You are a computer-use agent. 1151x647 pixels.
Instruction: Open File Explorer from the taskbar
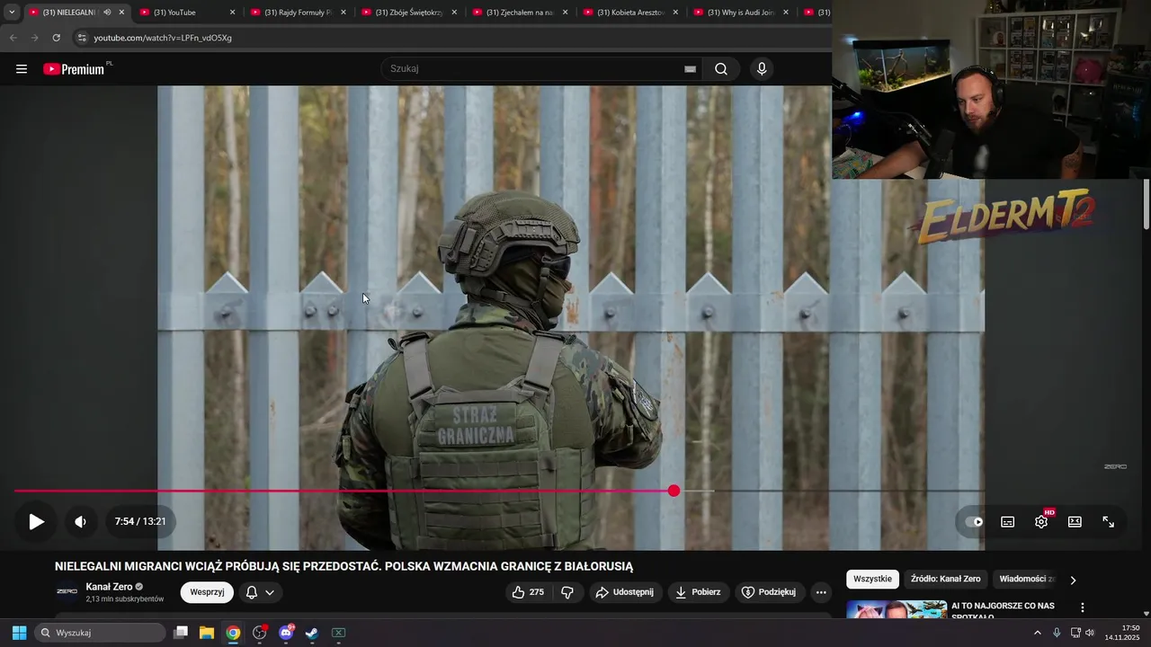(x=207, y=633)
